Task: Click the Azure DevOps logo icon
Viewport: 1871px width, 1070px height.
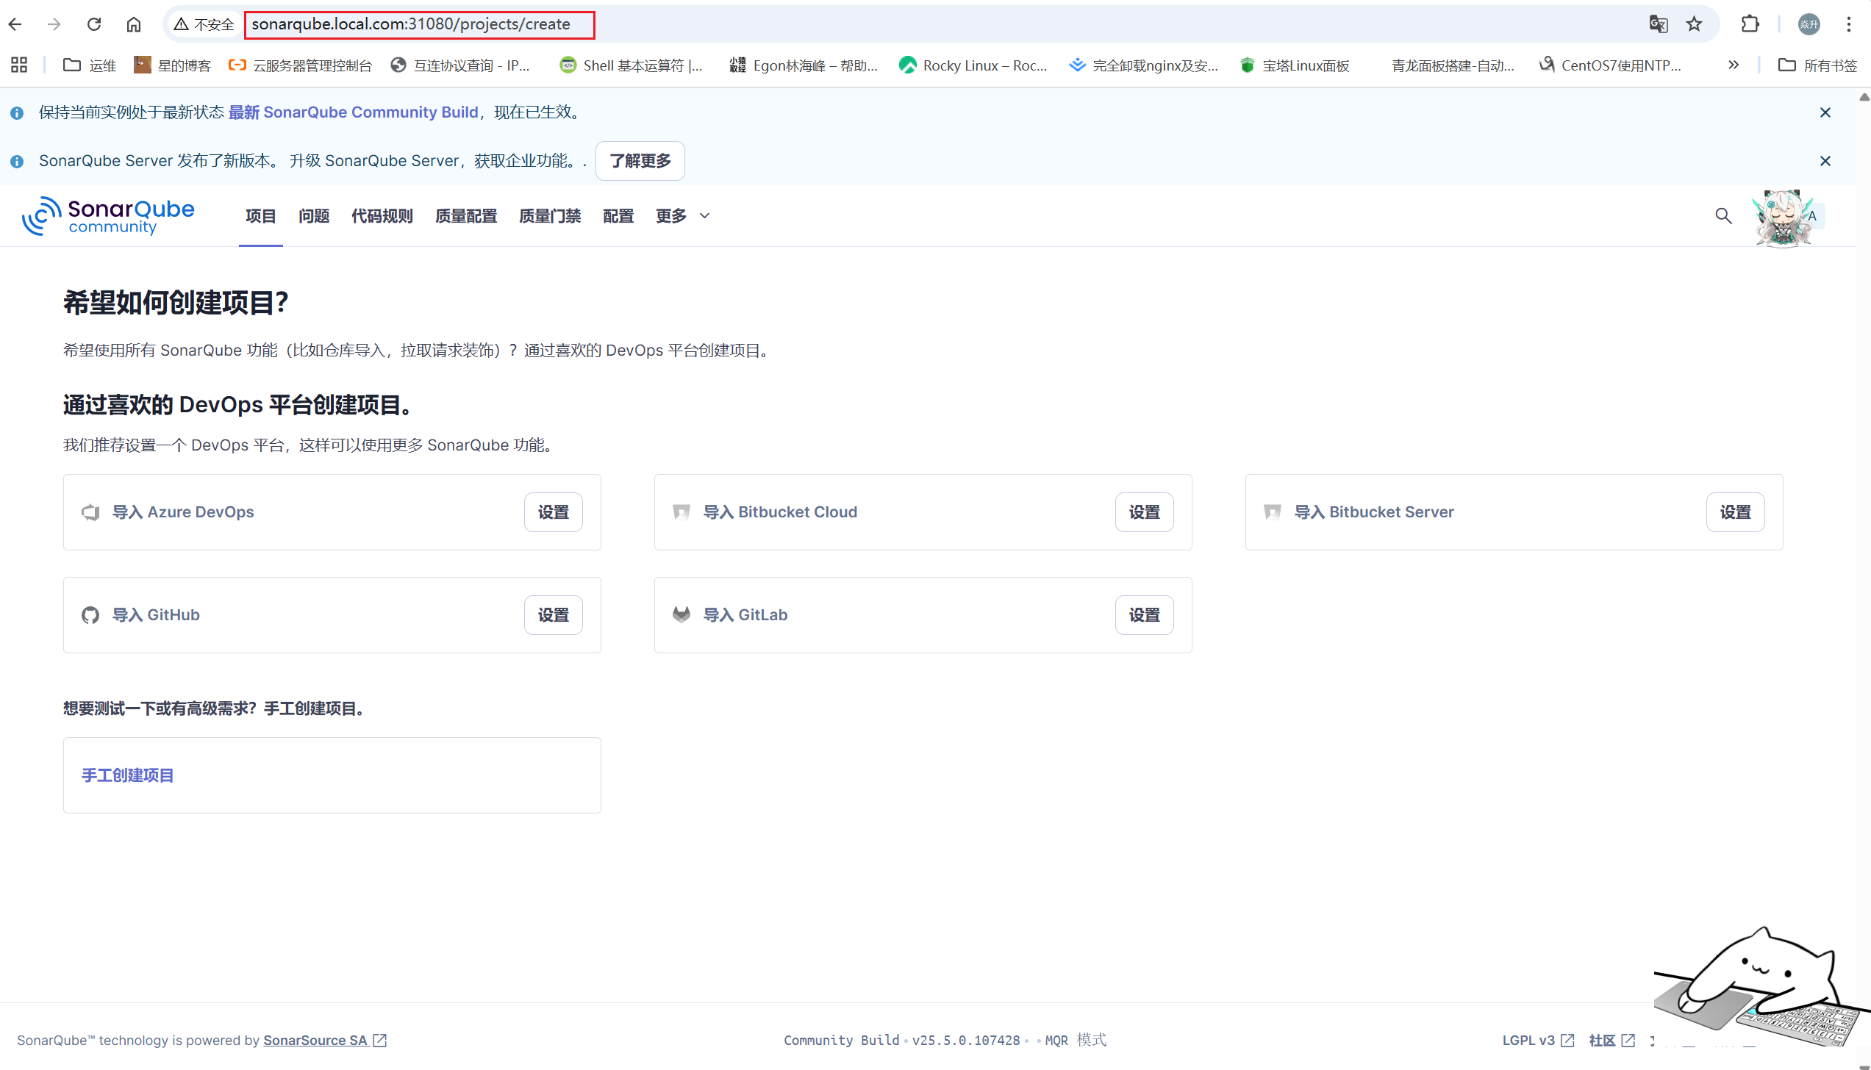Action: [x=90, y=512]
